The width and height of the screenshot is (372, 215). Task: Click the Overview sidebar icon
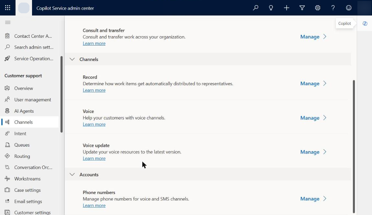7,88
